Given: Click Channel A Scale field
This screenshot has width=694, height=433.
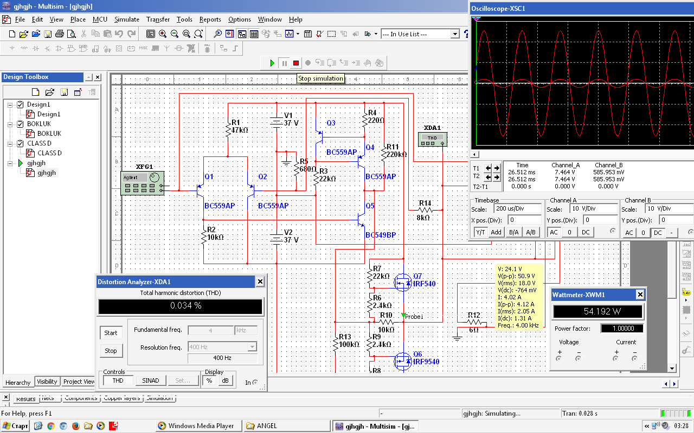Looking at the screenshot, I should coord(593,209).
